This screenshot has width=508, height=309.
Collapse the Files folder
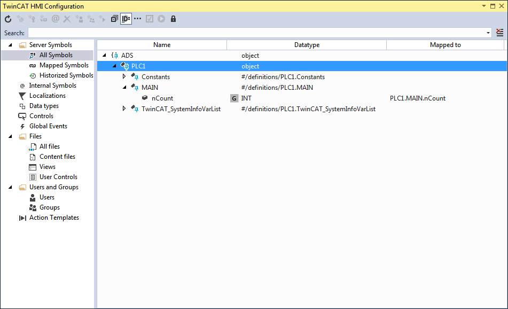pyautogui.click(x=10, y=136)
